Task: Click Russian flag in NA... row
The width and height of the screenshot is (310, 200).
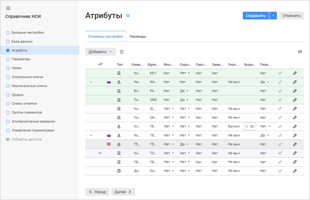Action: (109, 82)
